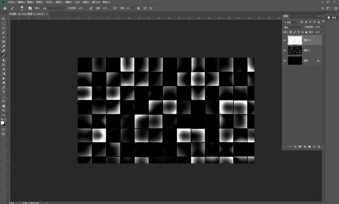Select the Eraser tool

pyautogui.click(x=4, y=69)
